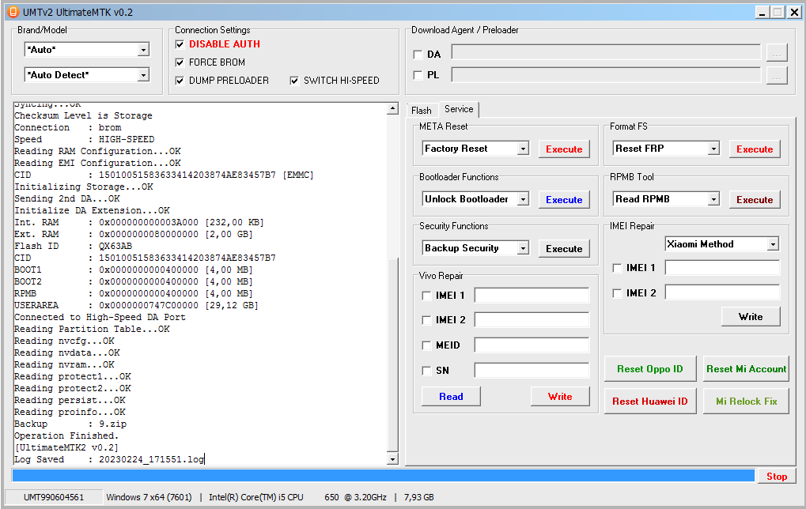Check the MEID checkbox
Image resolution: width=806 pixels, height=509 pixels.
pyautogui.click(x=426, y=345)
